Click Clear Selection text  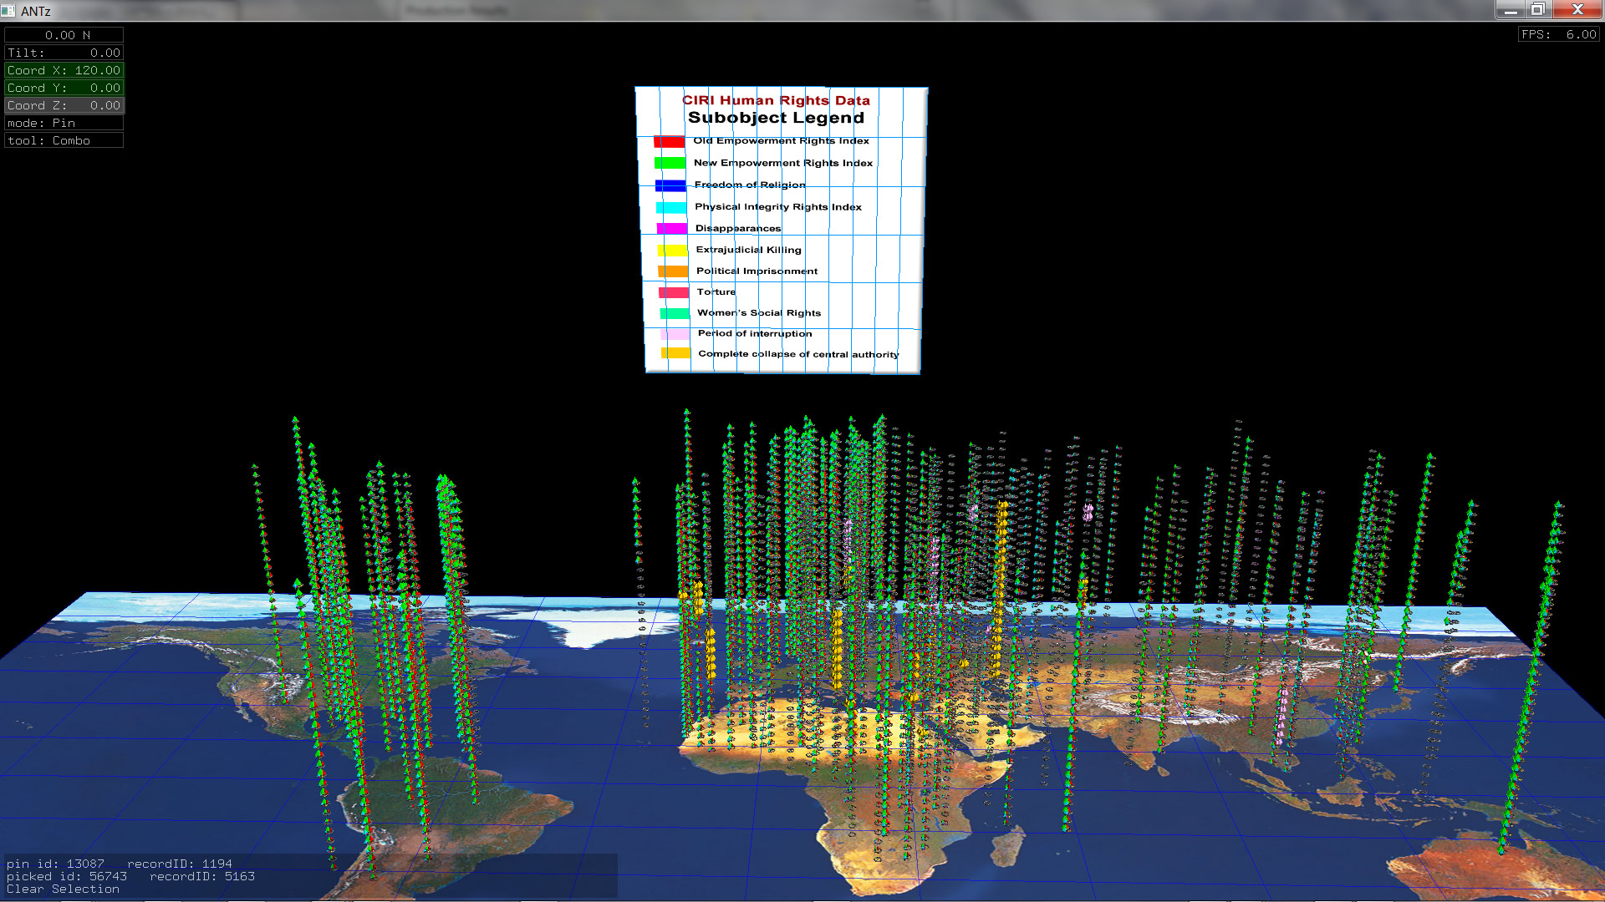63,889
